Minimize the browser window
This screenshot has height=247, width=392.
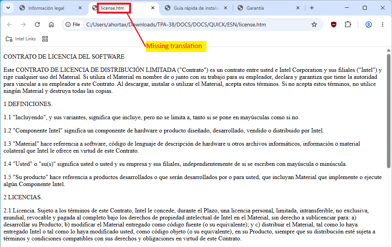347,8
